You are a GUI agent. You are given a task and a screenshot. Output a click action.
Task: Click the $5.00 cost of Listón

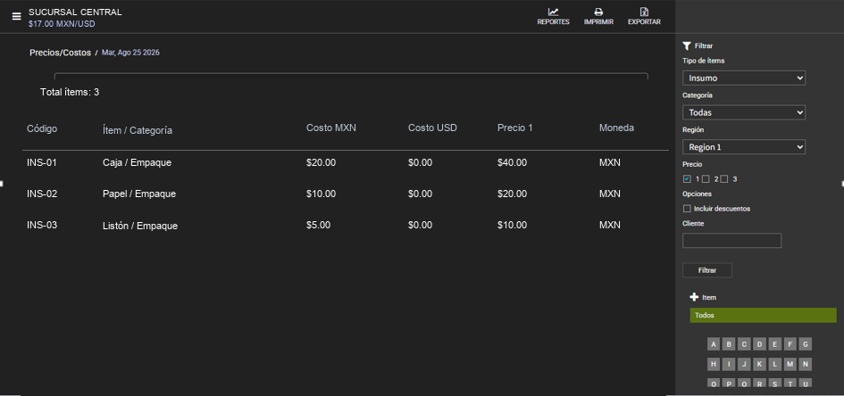tap(319, 225)
